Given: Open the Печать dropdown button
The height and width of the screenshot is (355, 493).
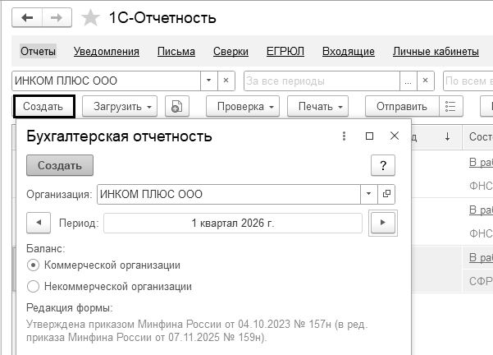Looking at the screenshot, I should tap(317, 107).
